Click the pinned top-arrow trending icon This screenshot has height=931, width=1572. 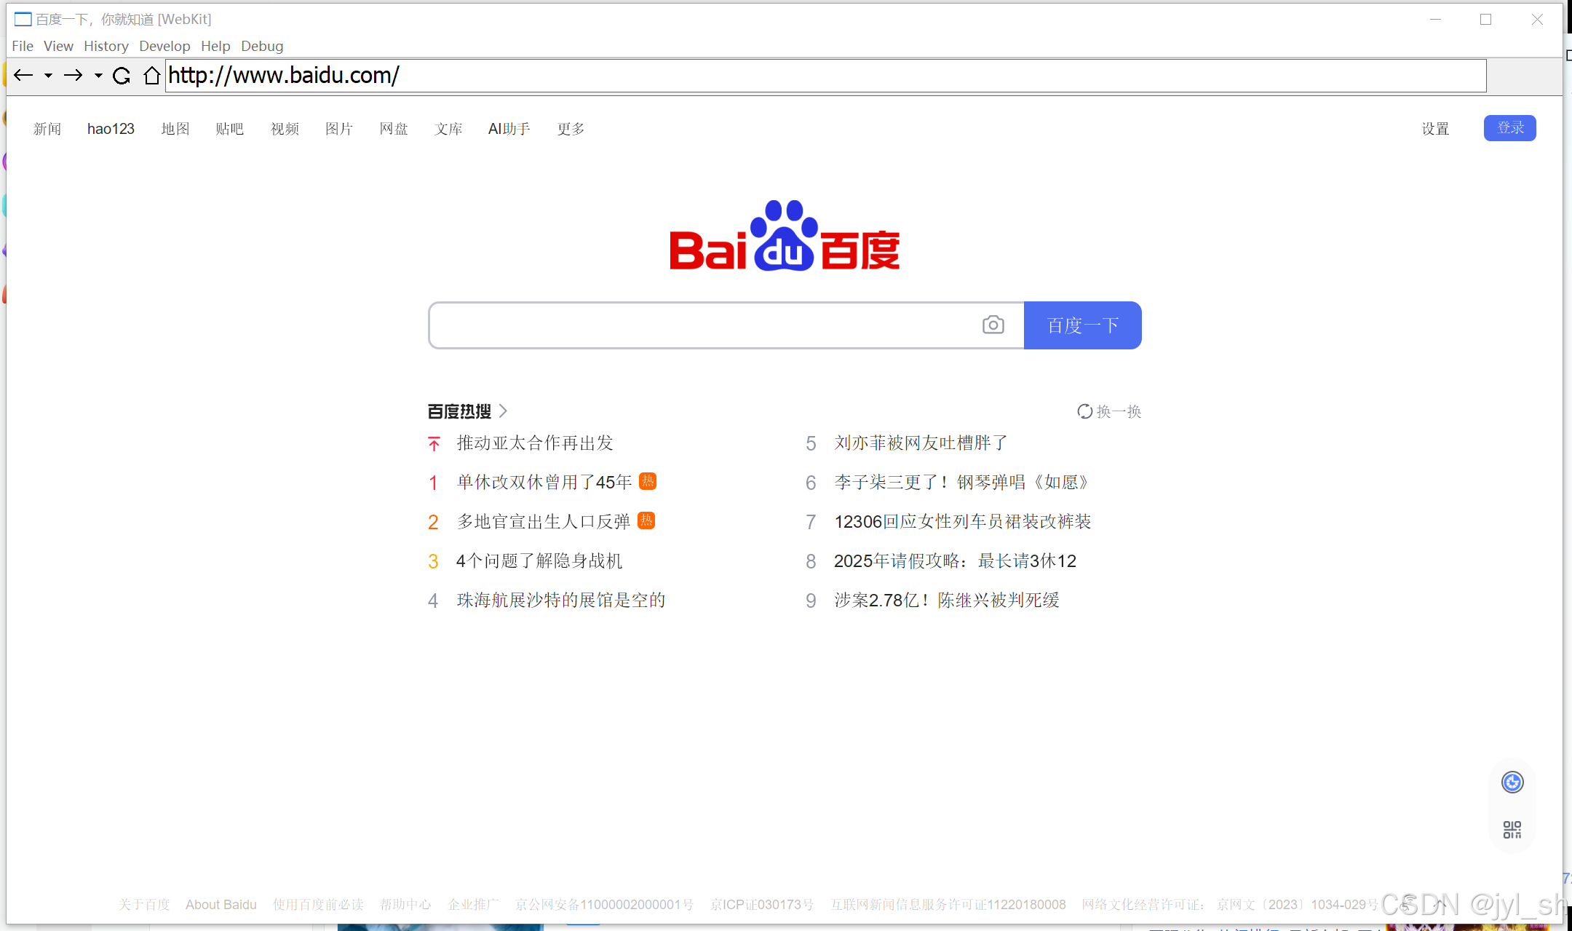click(434, 443)
